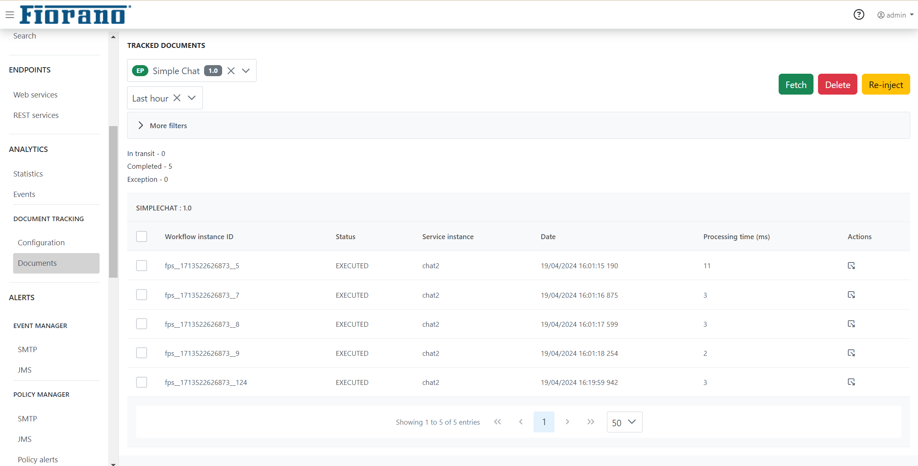The image size is (918, 466).
Task: Check the row for fps__1713522626873__9
Action: coord(141,353)
